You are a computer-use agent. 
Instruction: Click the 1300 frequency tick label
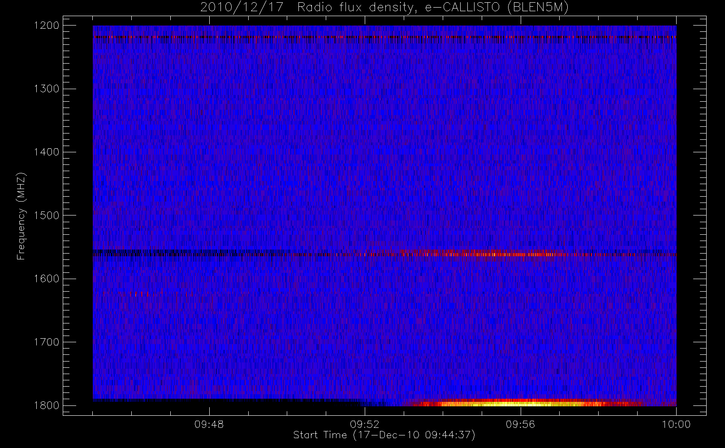click(x=47, y=89)
